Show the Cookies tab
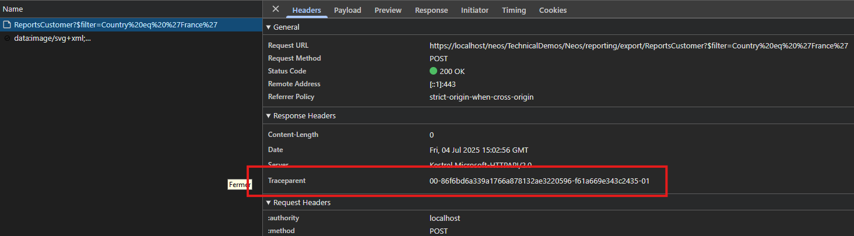The height and width of the screenshot is (236, 854). (x=553, y=10)
